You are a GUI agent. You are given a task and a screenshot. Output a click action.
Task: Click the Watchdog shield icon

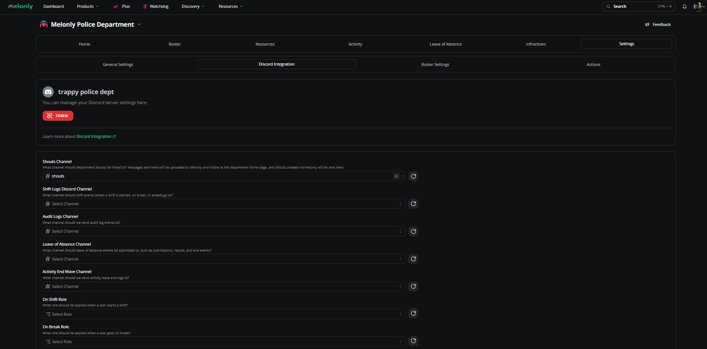pyautogui.click(x=145, y=7)
